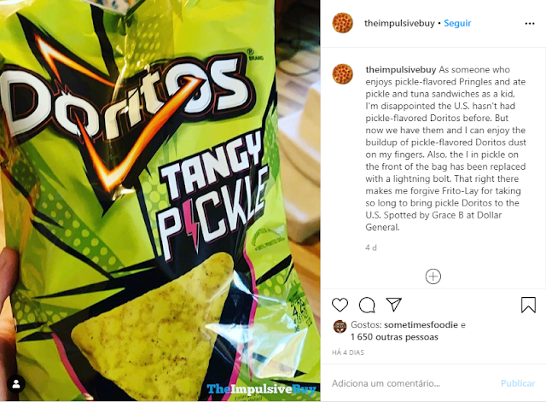Open the theimpulsivebuy pizza avatar in the header
The height and width of the screenshot is (402, 546).
(343, 23)
